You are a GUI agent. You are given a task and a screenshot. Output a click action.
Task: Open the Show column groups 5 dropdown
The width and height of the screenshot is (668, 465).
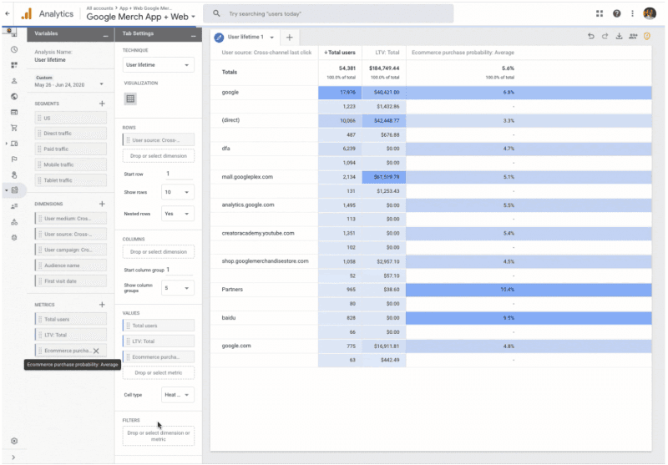pyautogui.click(x=178, y=288)
